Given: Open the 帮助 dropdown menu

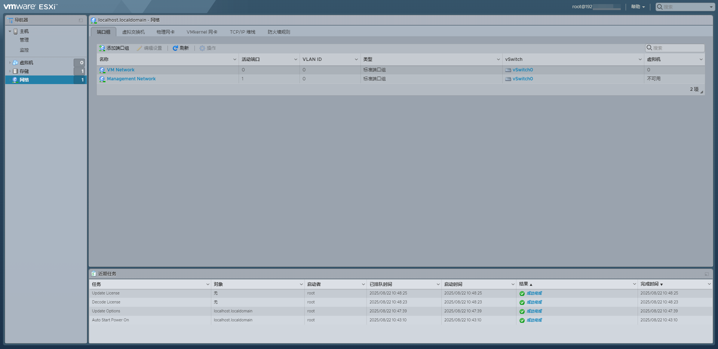Looking at the screenshot, I should tap(637, 7).
